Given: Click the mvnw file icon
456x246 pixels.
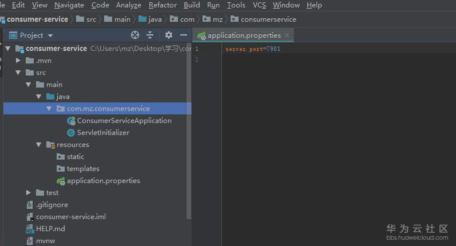Looking at the screenshot, I should pos(30,241).
